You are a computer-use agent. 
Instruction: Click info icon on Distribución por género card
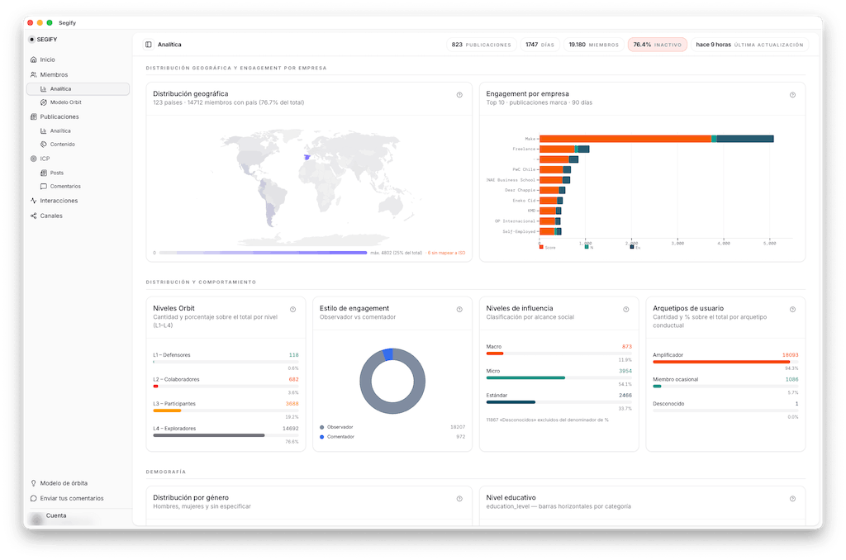(459, 499)
